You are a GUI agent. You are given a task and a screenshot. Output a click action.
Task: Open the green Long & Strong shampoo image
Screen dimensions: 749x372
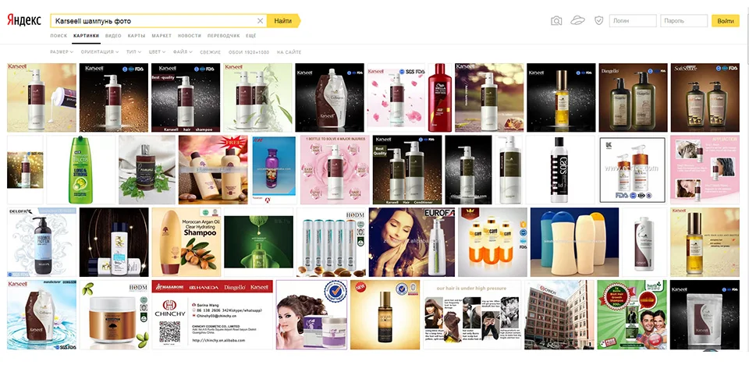pos(80,169)
